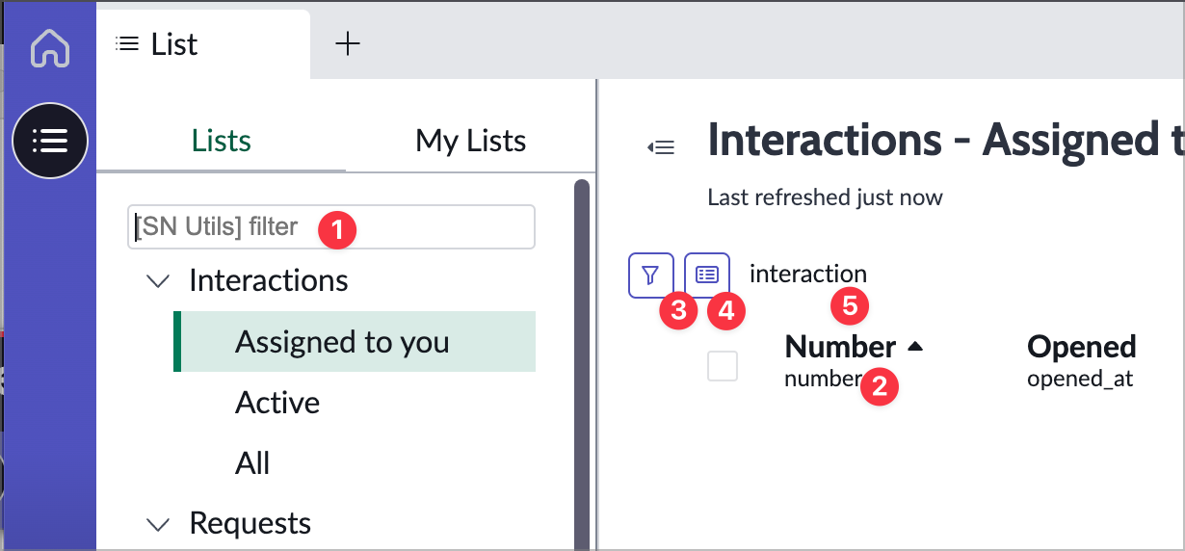Open the All interactions list
Image resolution: width=1185 pixels, height=551 pixels.
pos(252,463)
